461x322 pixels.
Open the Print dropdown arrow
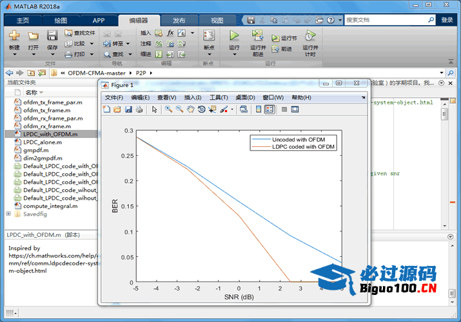click(92, 54)
